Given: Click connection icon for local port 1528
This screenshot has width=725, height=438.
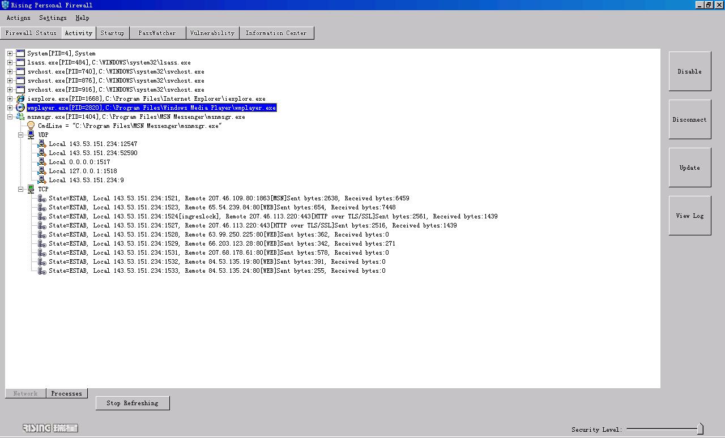Looking at the screenshot, I should pyautogui.click(x=42, y=234).
